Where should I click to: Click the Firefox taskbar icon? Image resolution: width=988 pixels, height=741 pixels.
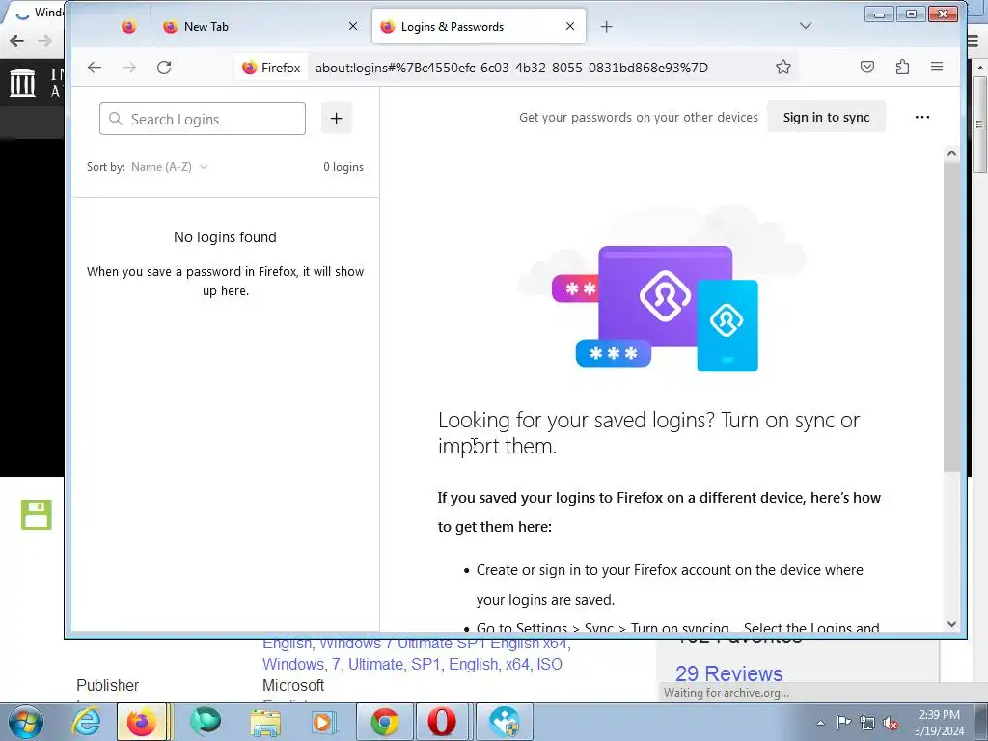[142, 722]
